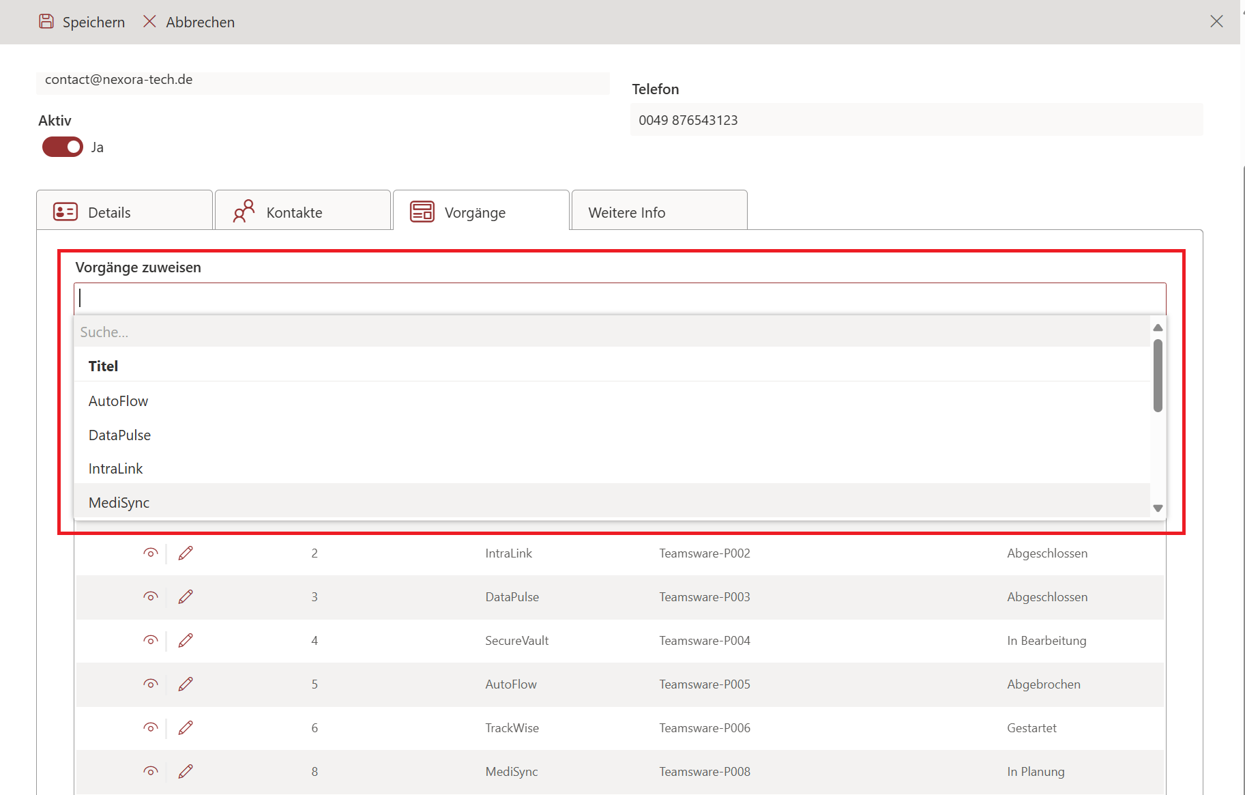Click the edit pencil for SecureVault row
Screen dimensions: 1245x795
[x=186, y=641]
